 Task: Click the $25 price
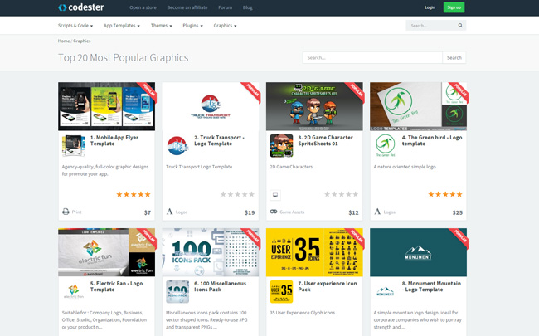[x=458, y=212]
